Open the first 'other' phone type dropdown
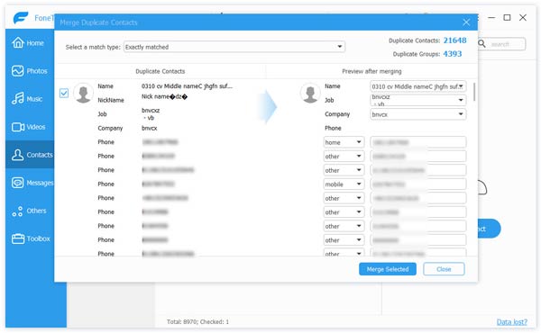The width and height of the screenshot is (541, 333). pyautogui.click(x=344, y=157)
